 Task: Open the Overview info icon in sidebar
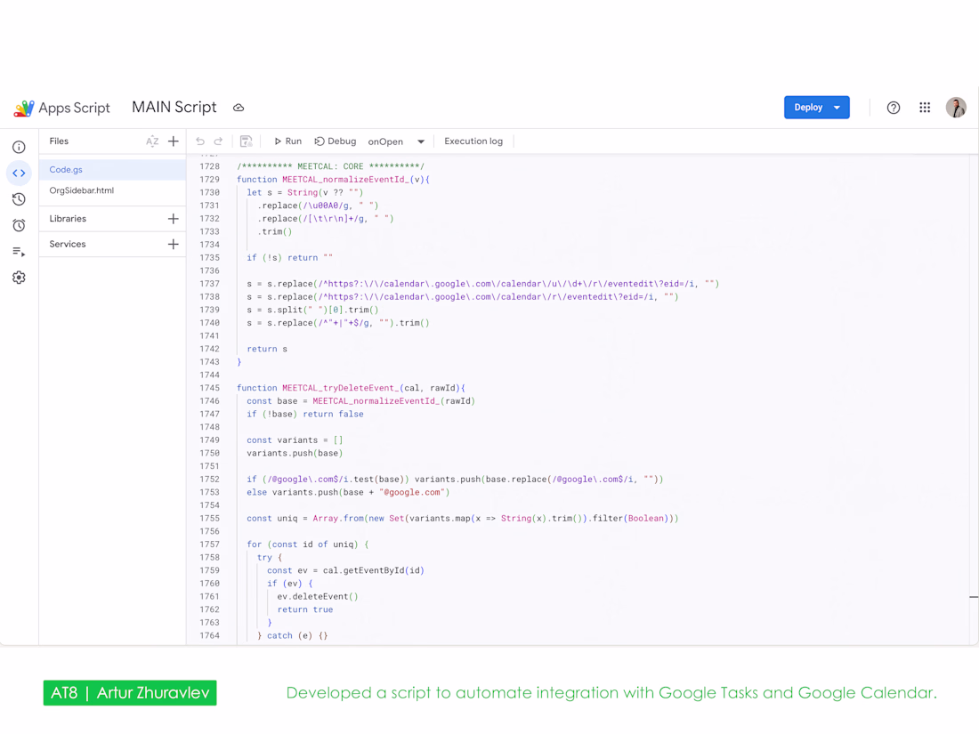pyautogui.click(x=19, y=148)
